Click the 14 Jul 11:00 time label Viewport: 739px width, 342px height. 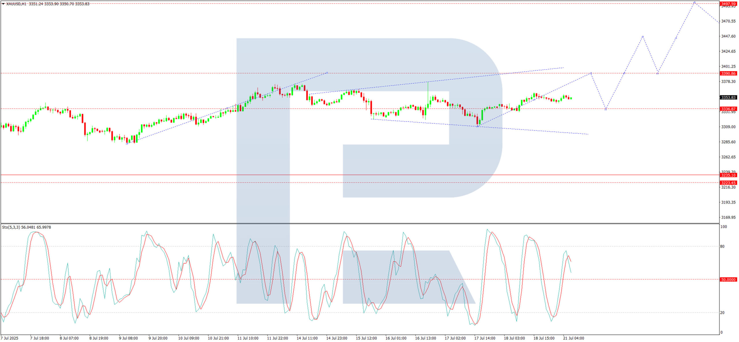point(307,338)
